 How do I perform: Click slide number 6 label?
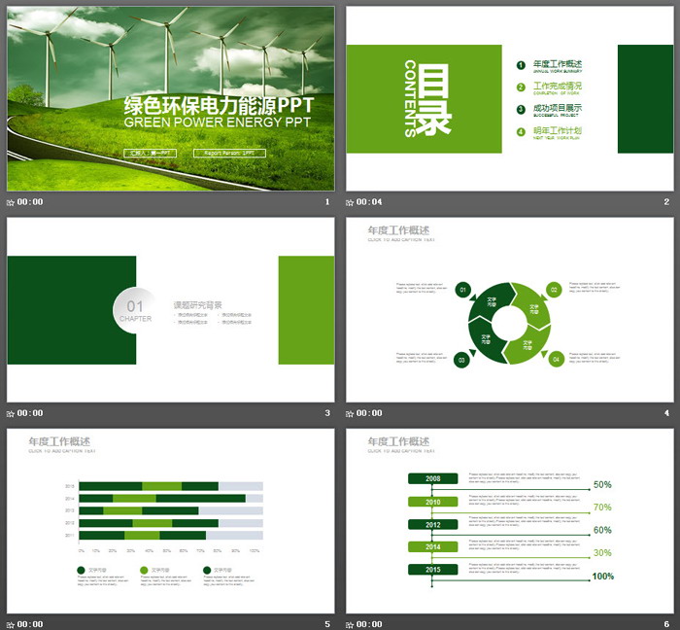click(666, 623)
